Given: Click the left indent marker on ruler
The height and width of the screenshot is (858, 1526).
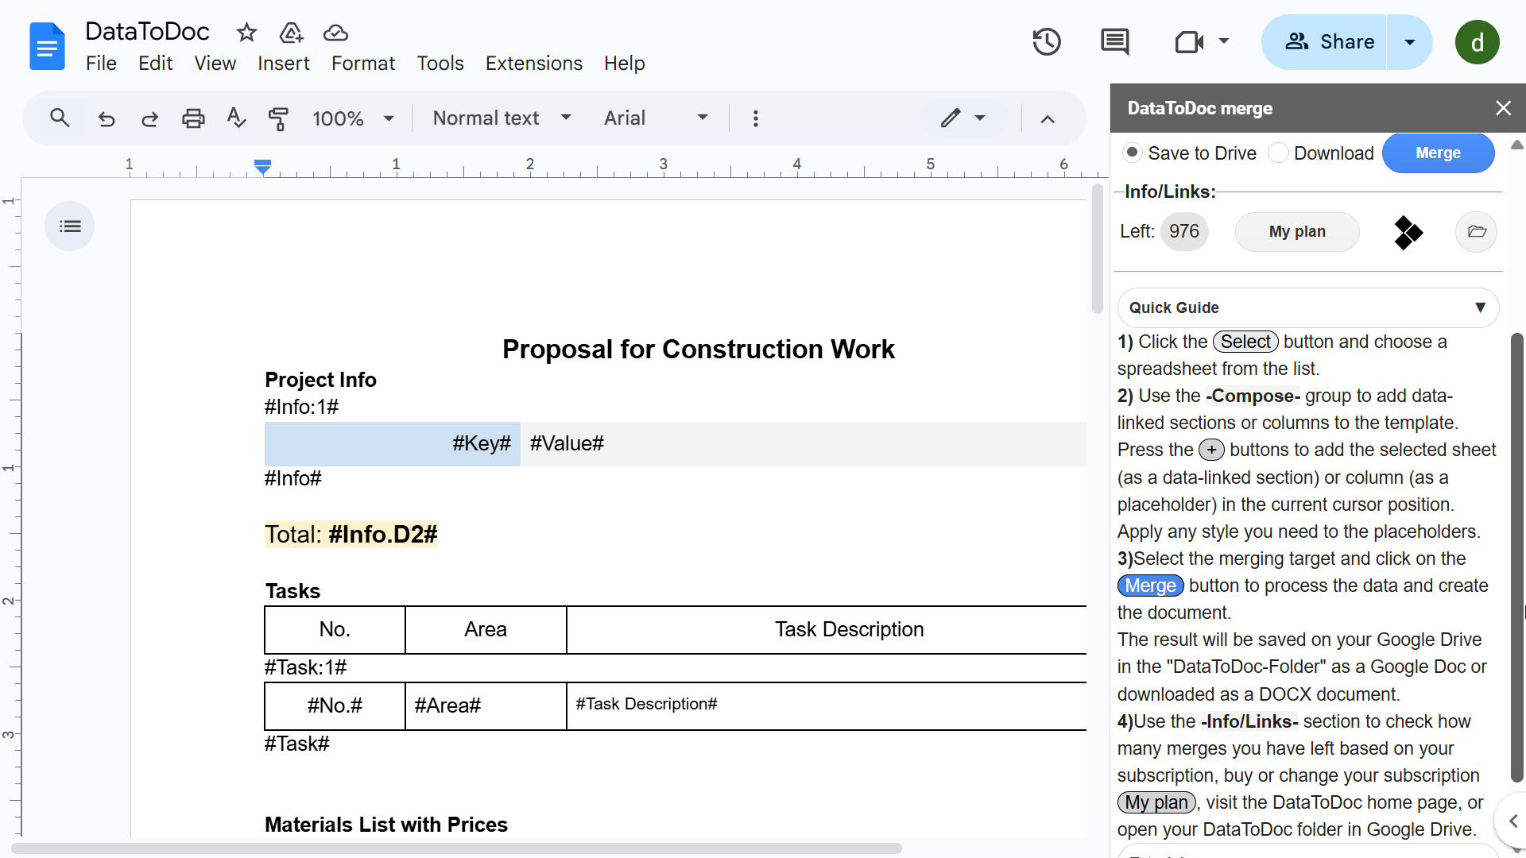Looking at the screenshot, I should (x=263, y=167).
